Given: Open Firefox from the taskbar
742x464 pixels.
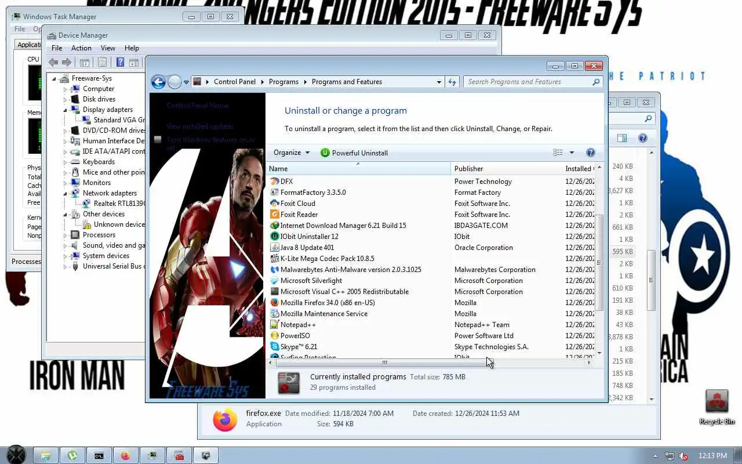Looking at the screenshot, I should click(125, 456).
